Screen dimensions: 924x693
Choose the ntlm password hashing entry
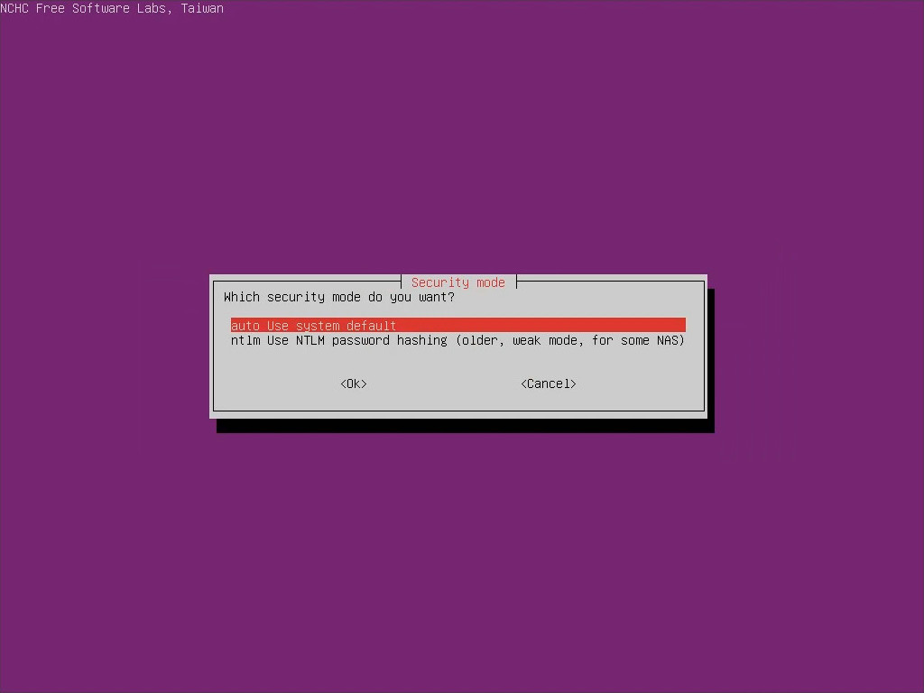pyautogui.click(x=457, y=341)
